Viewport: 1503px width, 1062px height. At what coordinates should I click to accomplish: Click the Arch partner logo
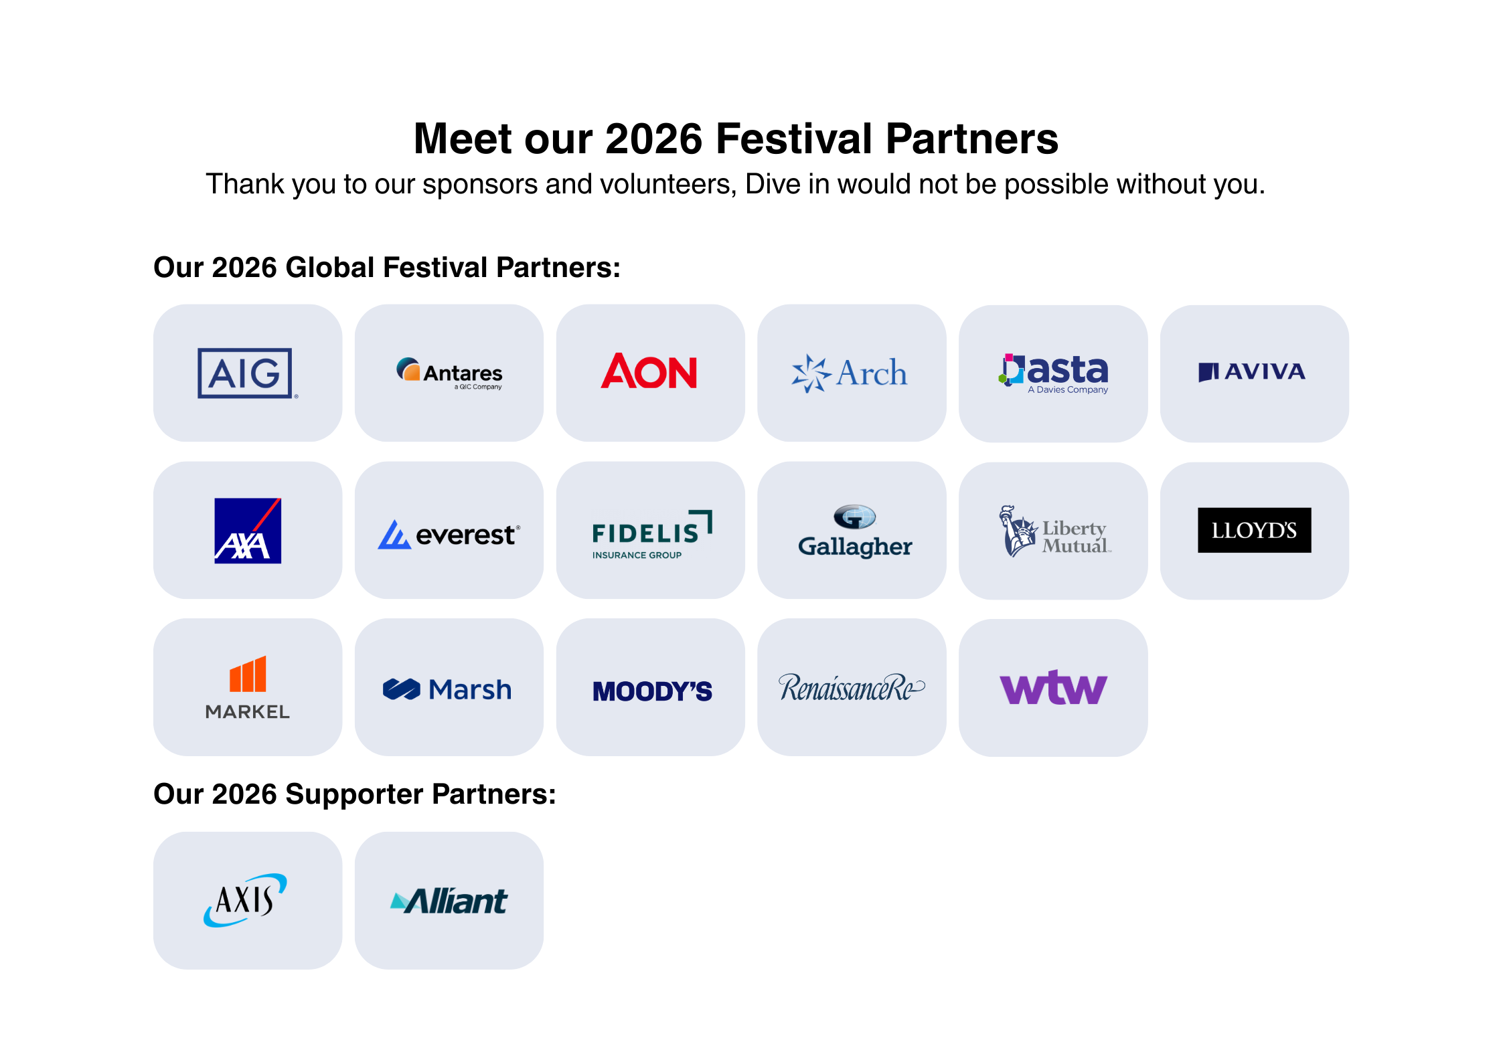(x=851, y=373)
